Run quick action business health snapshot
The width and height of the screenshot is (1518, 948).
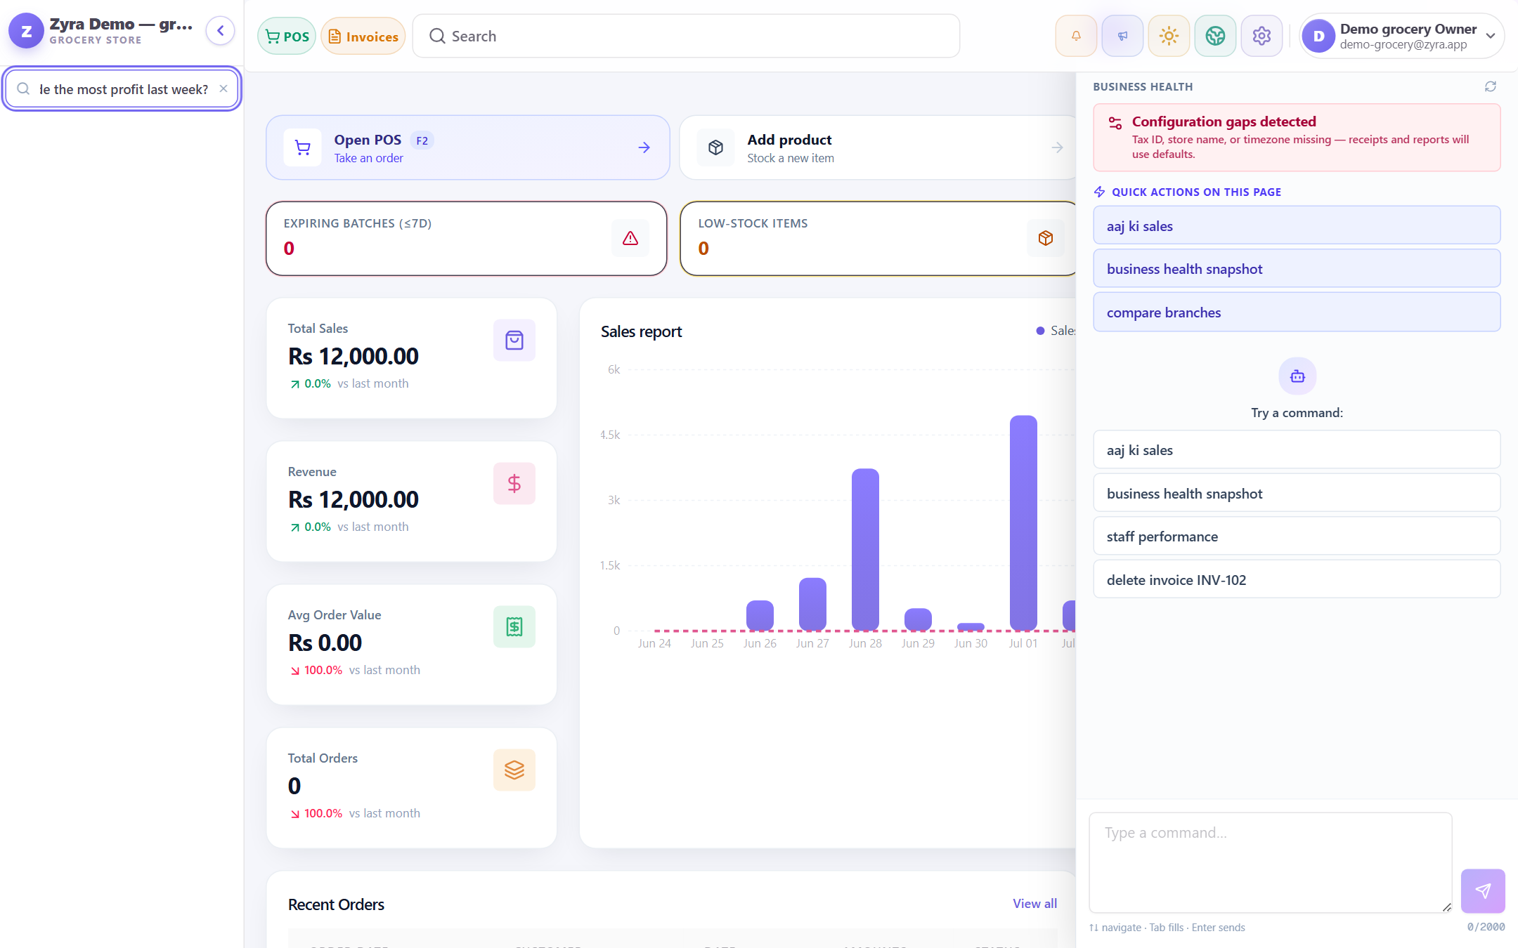click(1297, 268)
